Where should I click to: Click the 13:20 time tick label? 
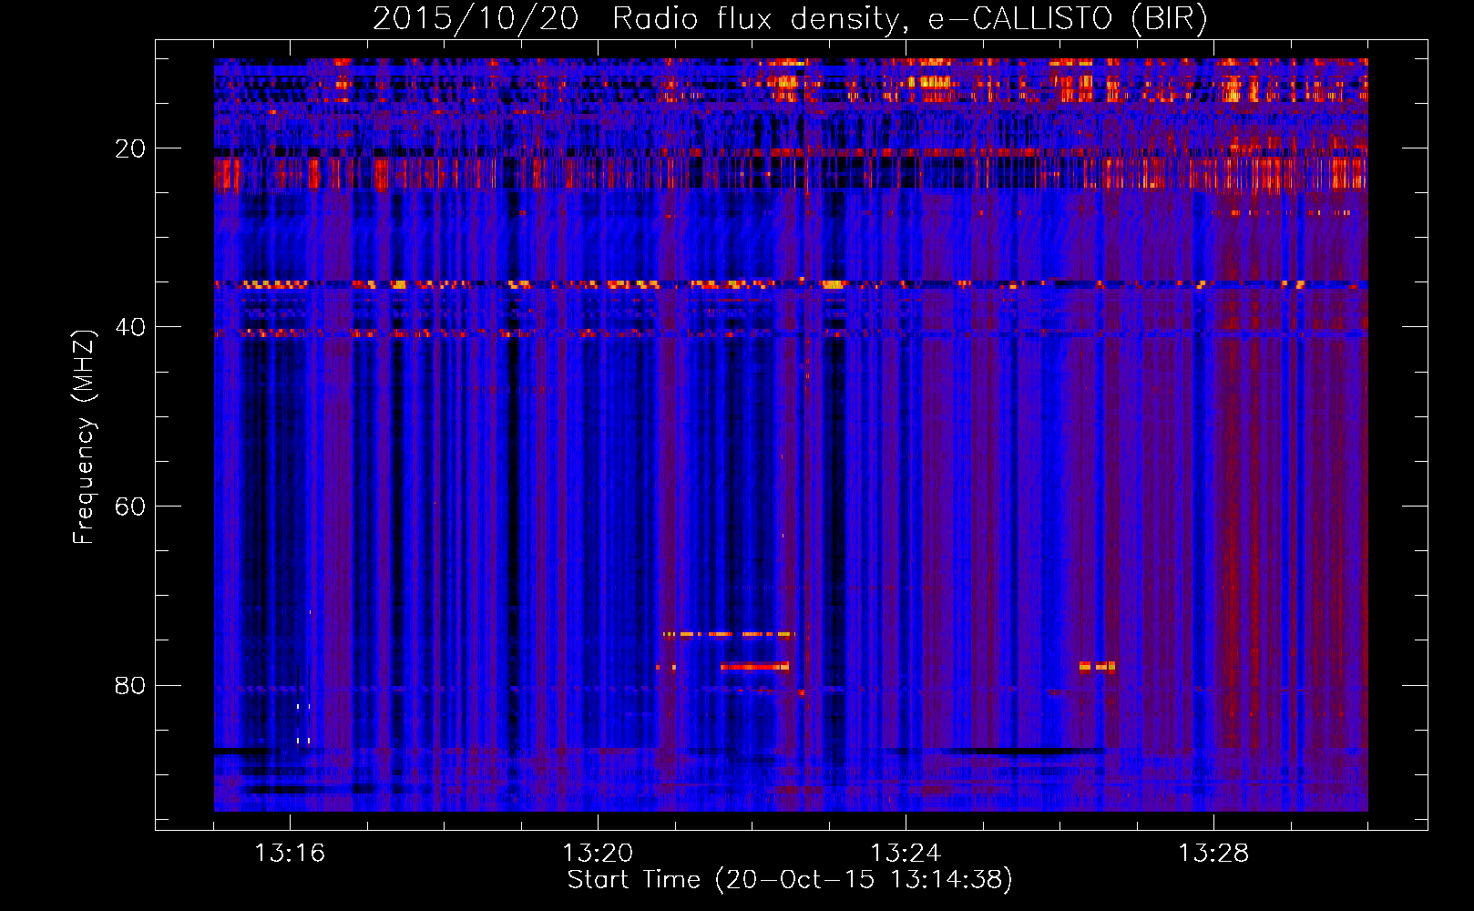pos(598,854)
